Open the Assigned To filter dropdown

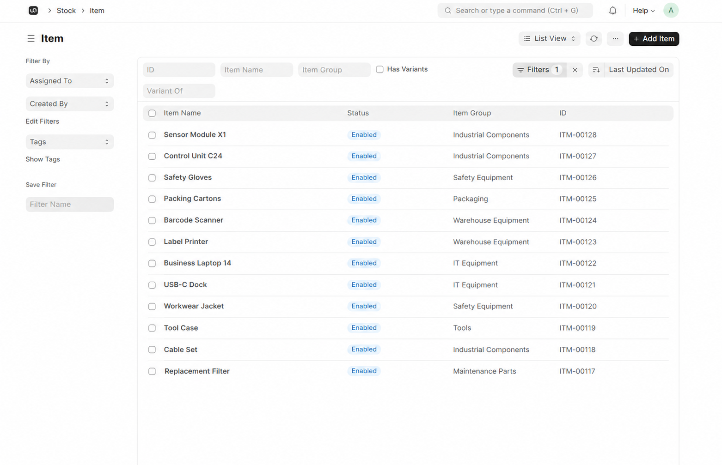pyautogui.click(x=70, y=81)
